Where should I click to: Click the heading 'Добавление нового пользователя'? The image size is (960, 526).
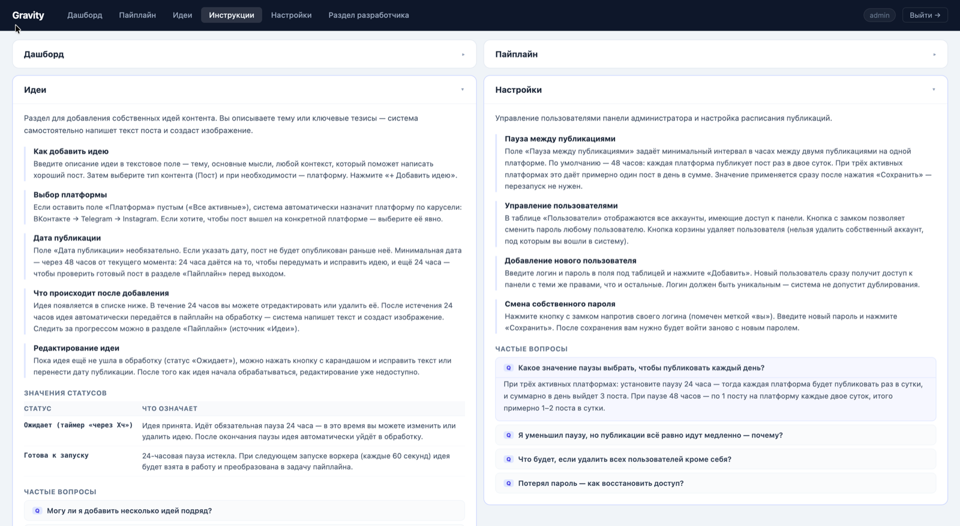click(571, 261)
